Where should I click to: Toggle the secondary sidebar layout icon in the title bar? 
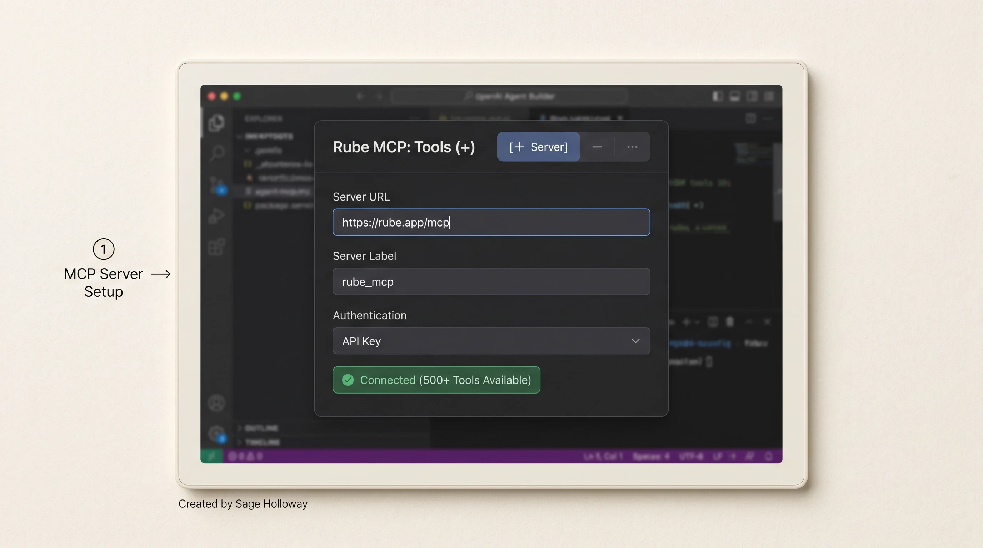point(752,96)
